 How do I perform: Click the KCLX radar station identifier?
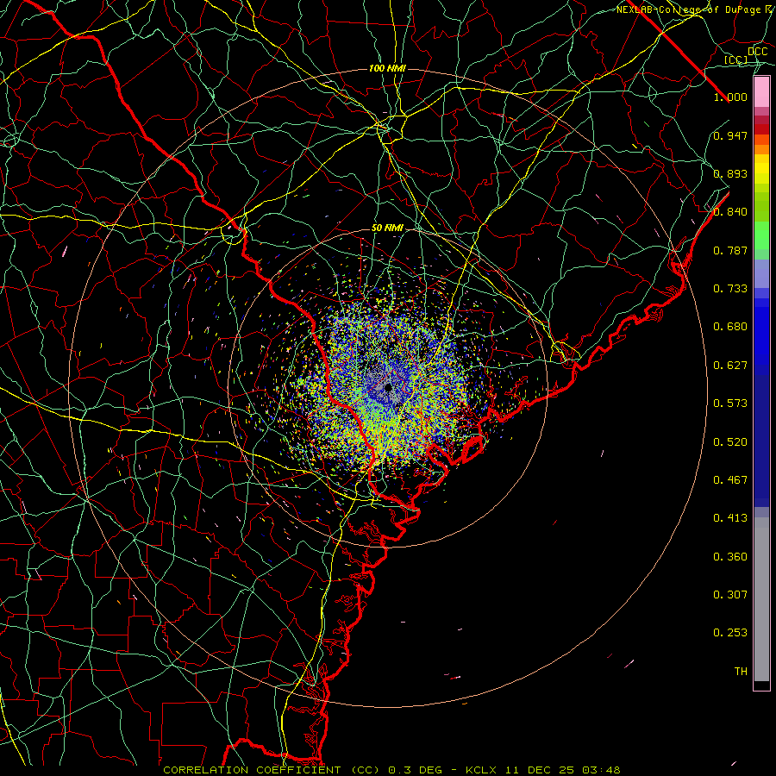point(481,770)
